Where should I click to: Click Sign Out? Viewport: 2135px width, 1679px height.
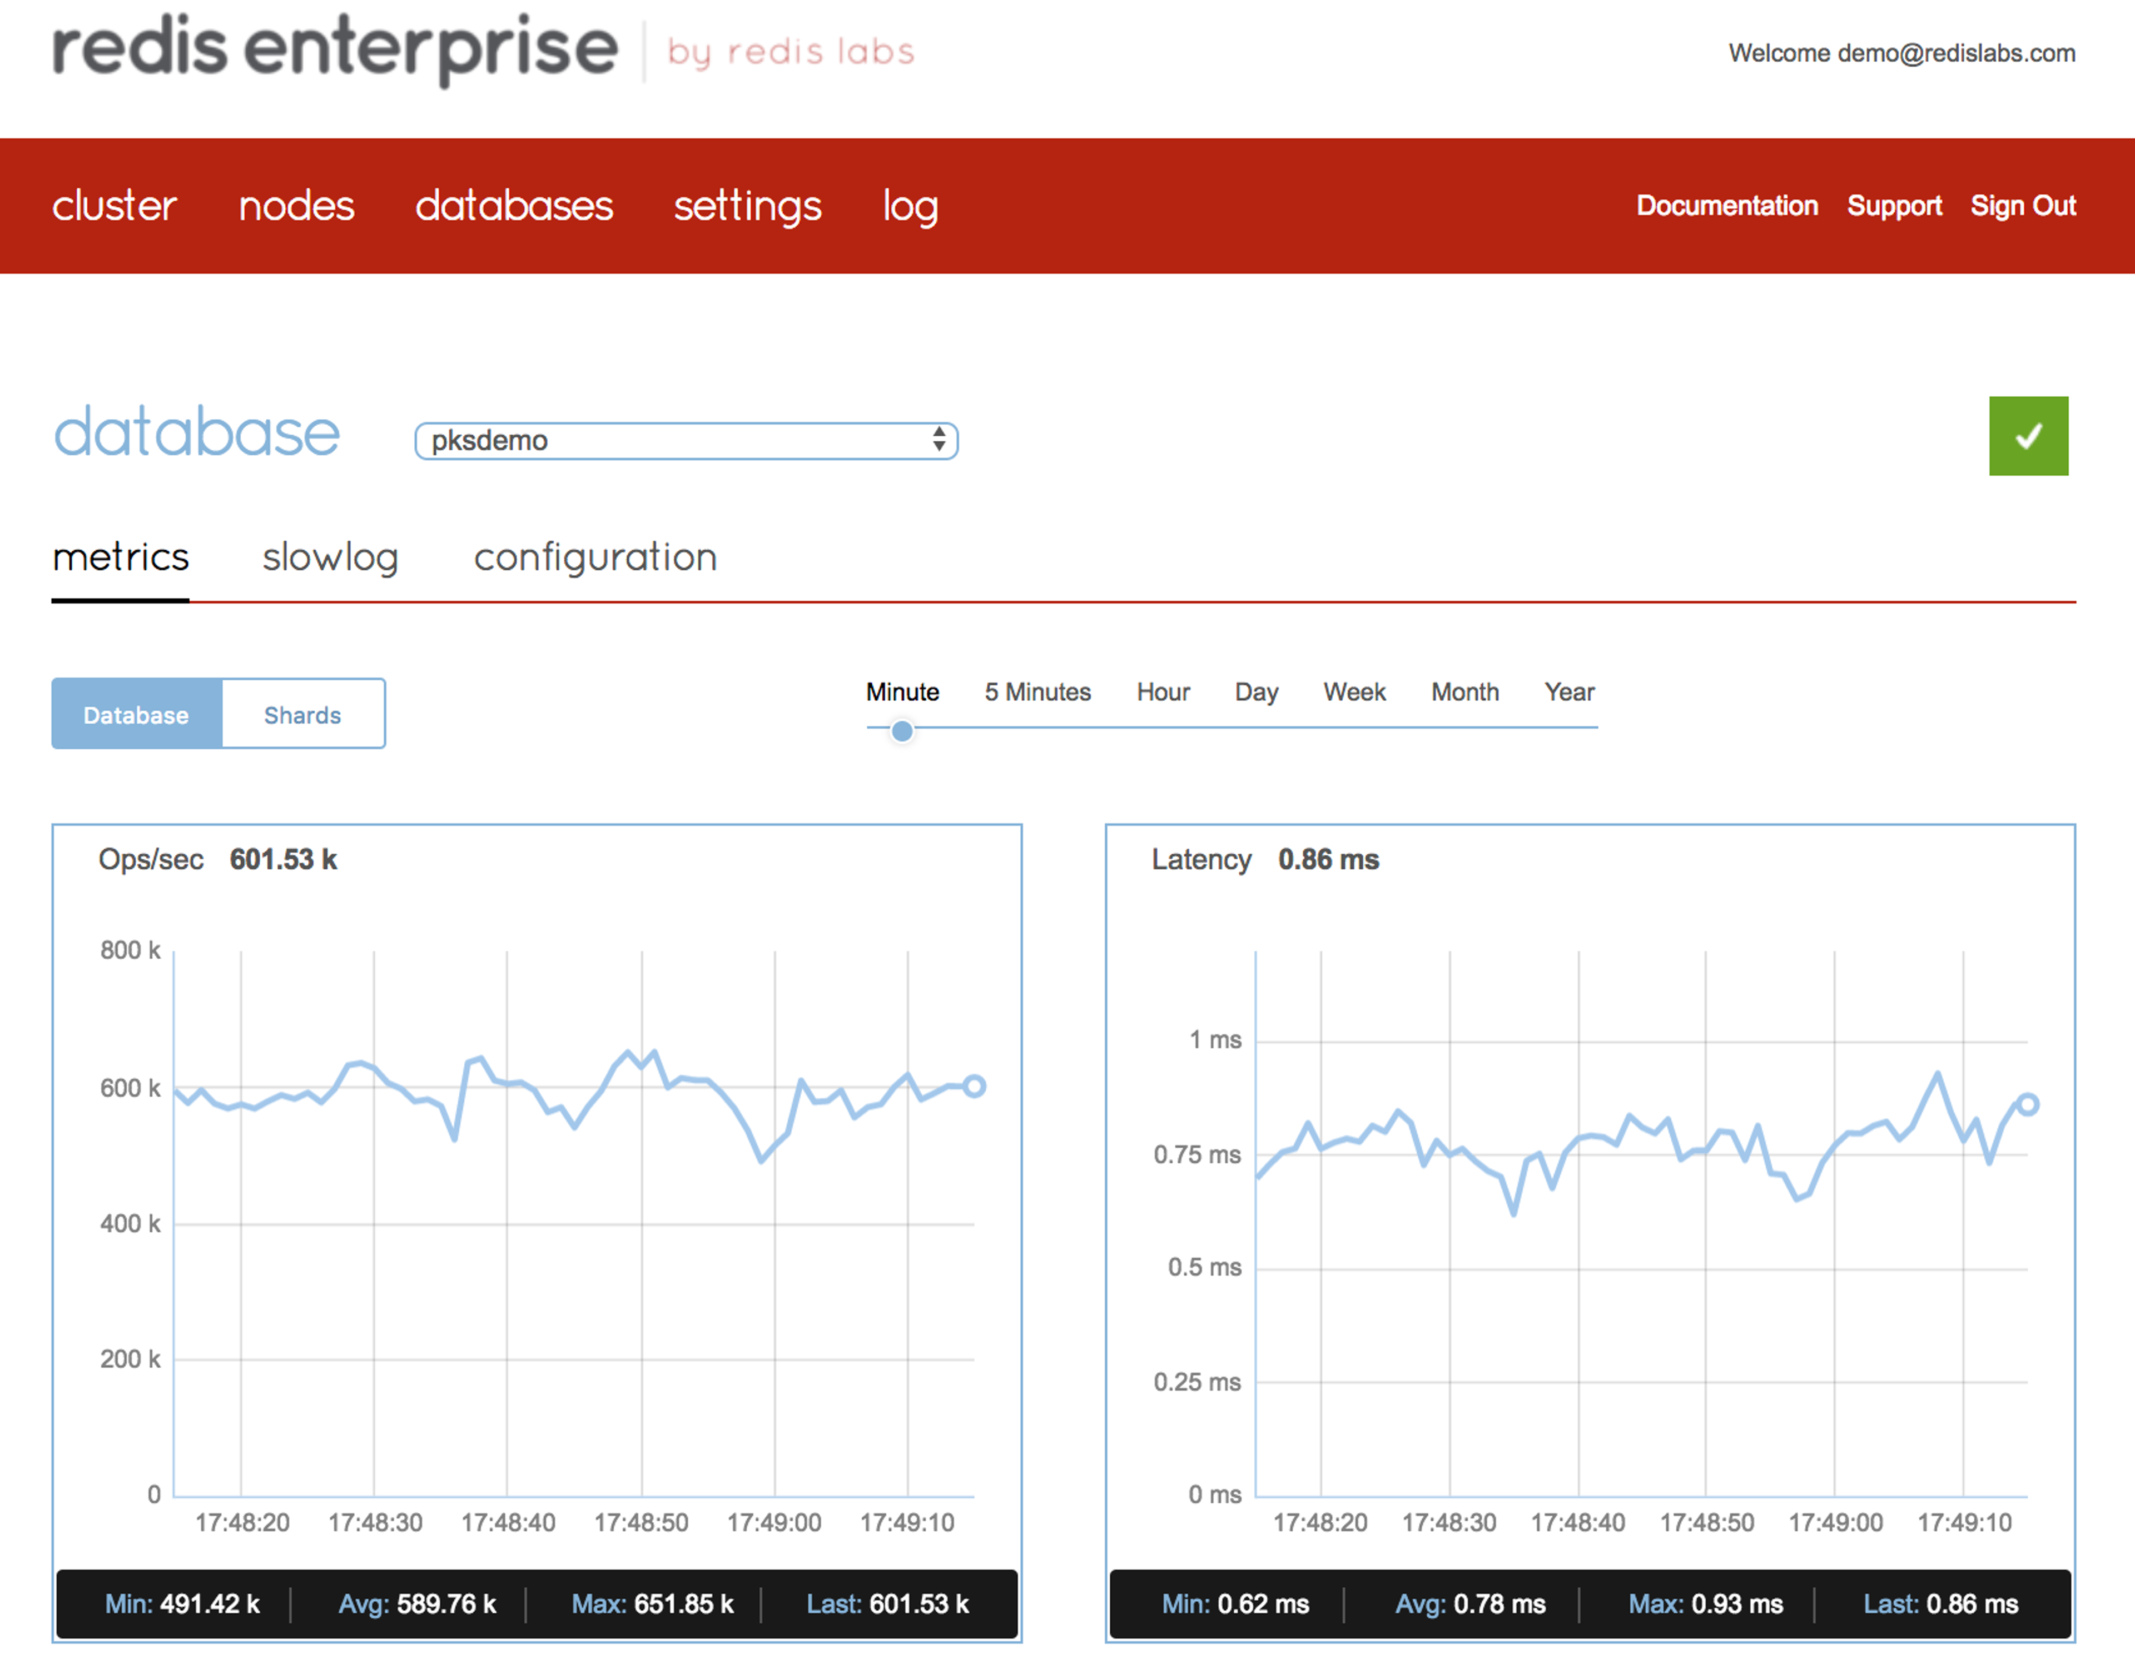pos(2023,206)
